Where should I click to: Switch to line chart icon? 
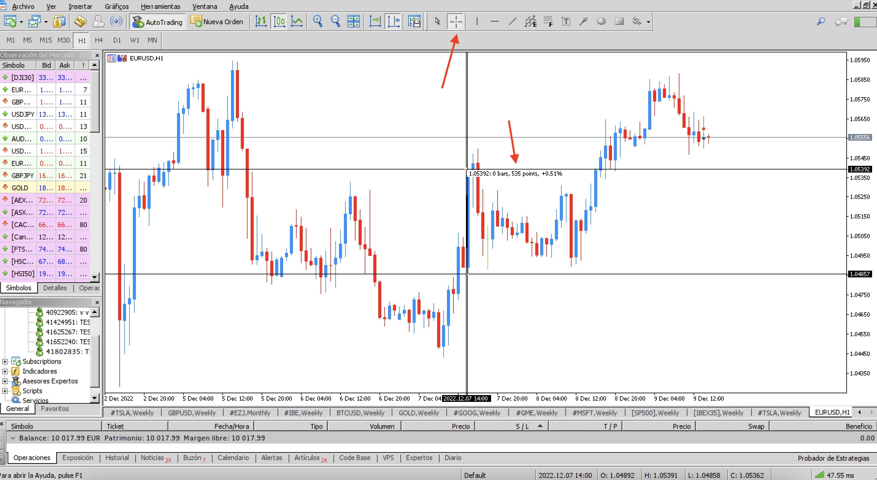(x=297, y=22)
